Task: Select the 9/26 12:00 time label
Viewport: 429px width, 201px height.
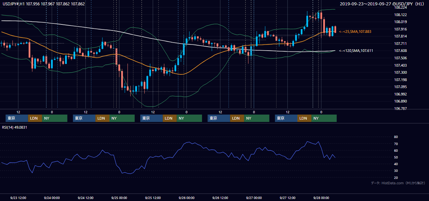Action: click(x=220, y=198)
